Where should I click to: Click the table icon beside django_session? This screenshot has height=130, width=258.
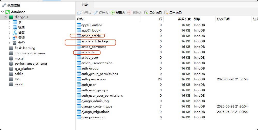[79, 117]
